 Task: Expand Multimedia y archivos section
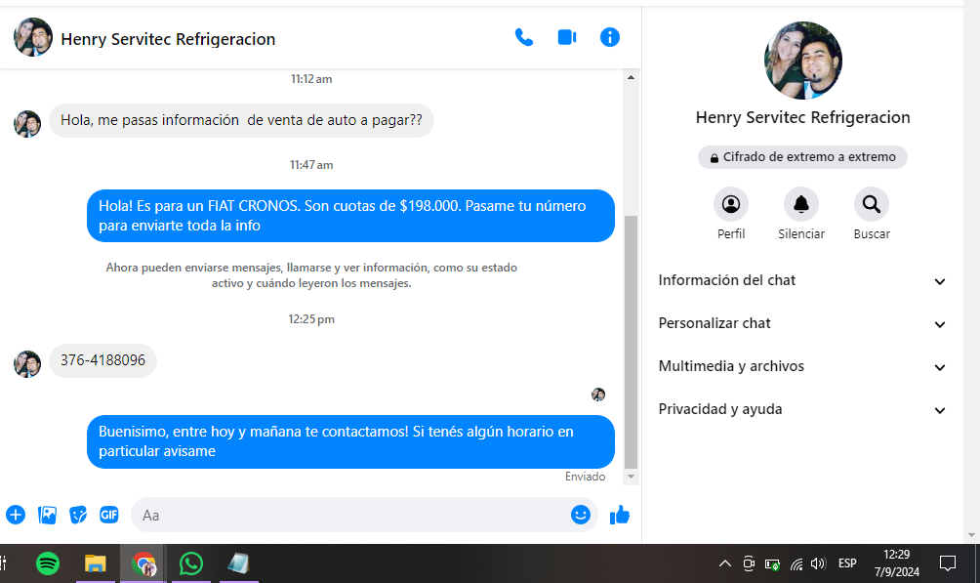tap(802, 367)
